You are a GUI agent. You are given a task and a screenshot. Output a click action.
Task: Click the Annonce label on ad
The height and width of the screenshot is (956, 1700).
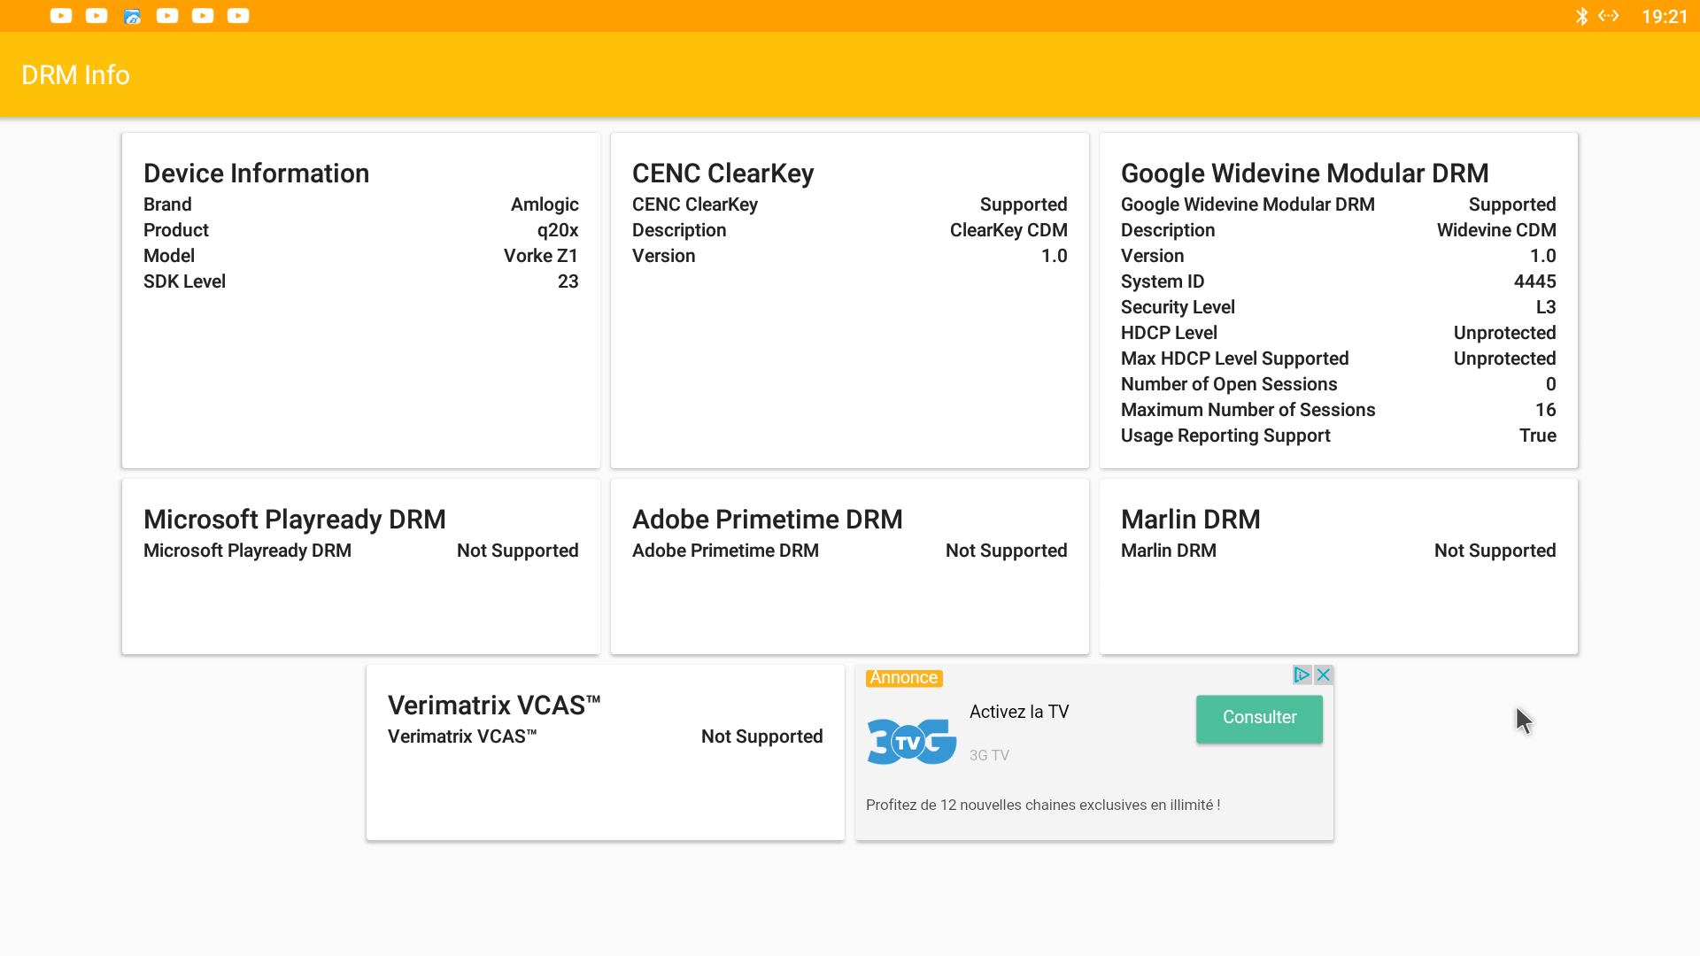point(903,678)
